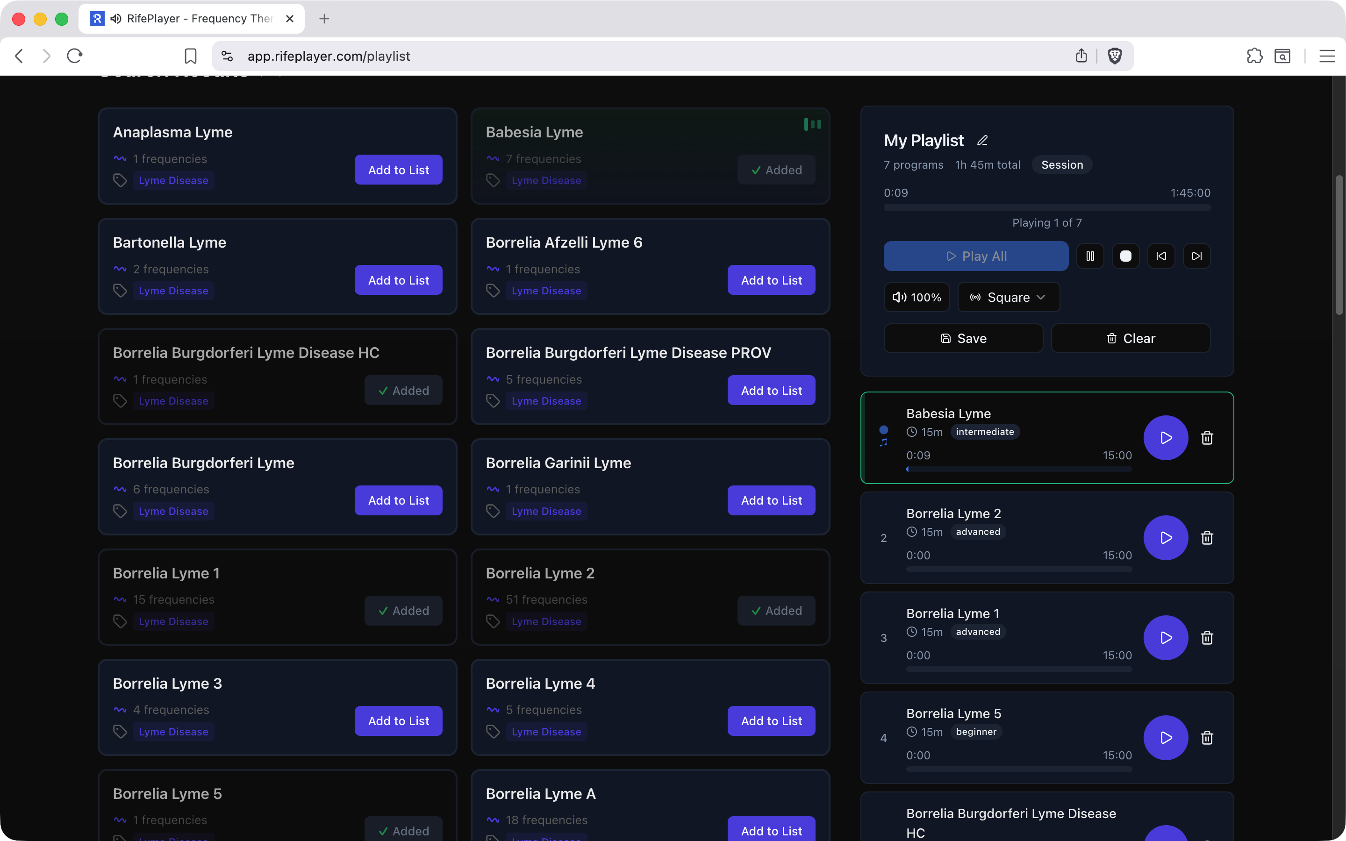1346x841 pixels.
Task: Click Lyme Disease tag on Borrelia Lyme 4
Action: [546, 731]
